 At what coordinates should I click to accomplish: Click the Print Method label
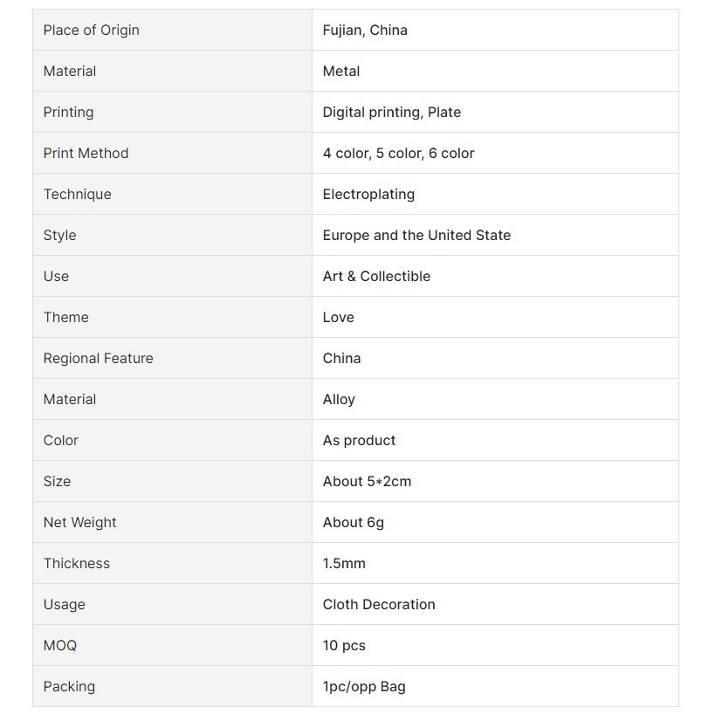coord(86,153)
